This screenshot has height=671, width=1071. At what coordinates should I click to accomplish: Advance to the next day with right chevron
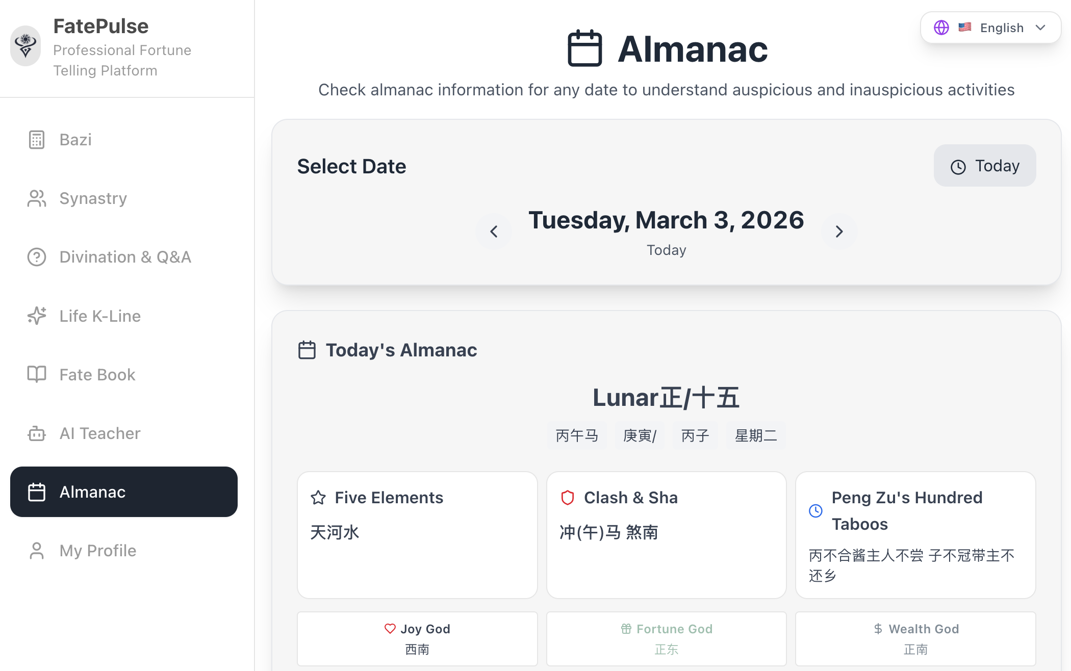839,231
